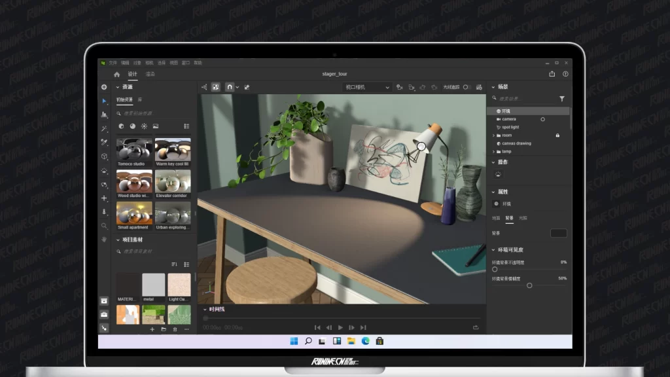Unlock the room folder via lock icon
This screenshot has height=377, width=670.
click(x=557, y=135)
